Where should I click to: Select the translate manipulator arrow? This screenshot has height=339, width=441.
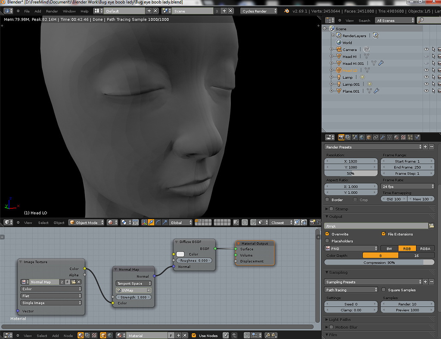point(151,223)
